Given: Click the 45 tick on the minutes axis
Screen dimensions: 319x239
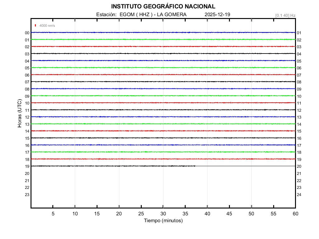Looking at the screenshot, I should point(229,213).
